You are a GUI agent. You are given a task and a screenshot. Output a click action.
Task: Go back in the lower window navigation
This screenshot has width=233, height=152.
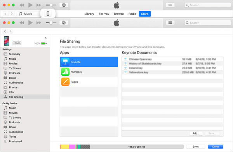(x=5, y=31)
